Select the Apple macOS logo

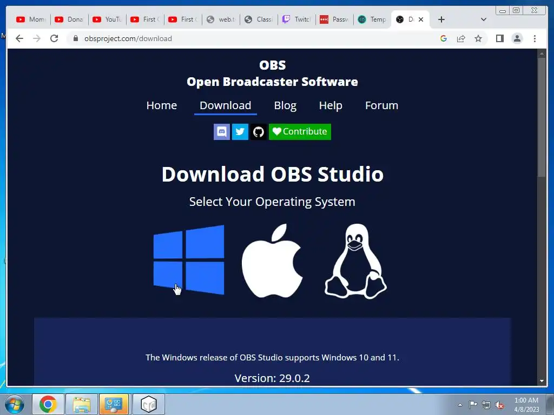[x=272, y=261]
